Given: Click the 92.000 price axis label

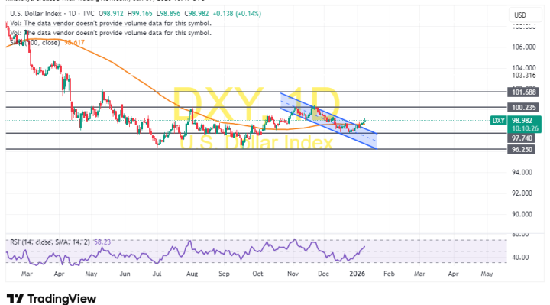Looking at the screenshot, I should coord(522,193).
